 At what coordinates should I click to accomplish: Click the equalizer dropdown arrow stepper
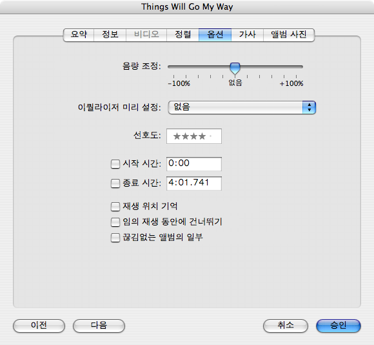309,107
